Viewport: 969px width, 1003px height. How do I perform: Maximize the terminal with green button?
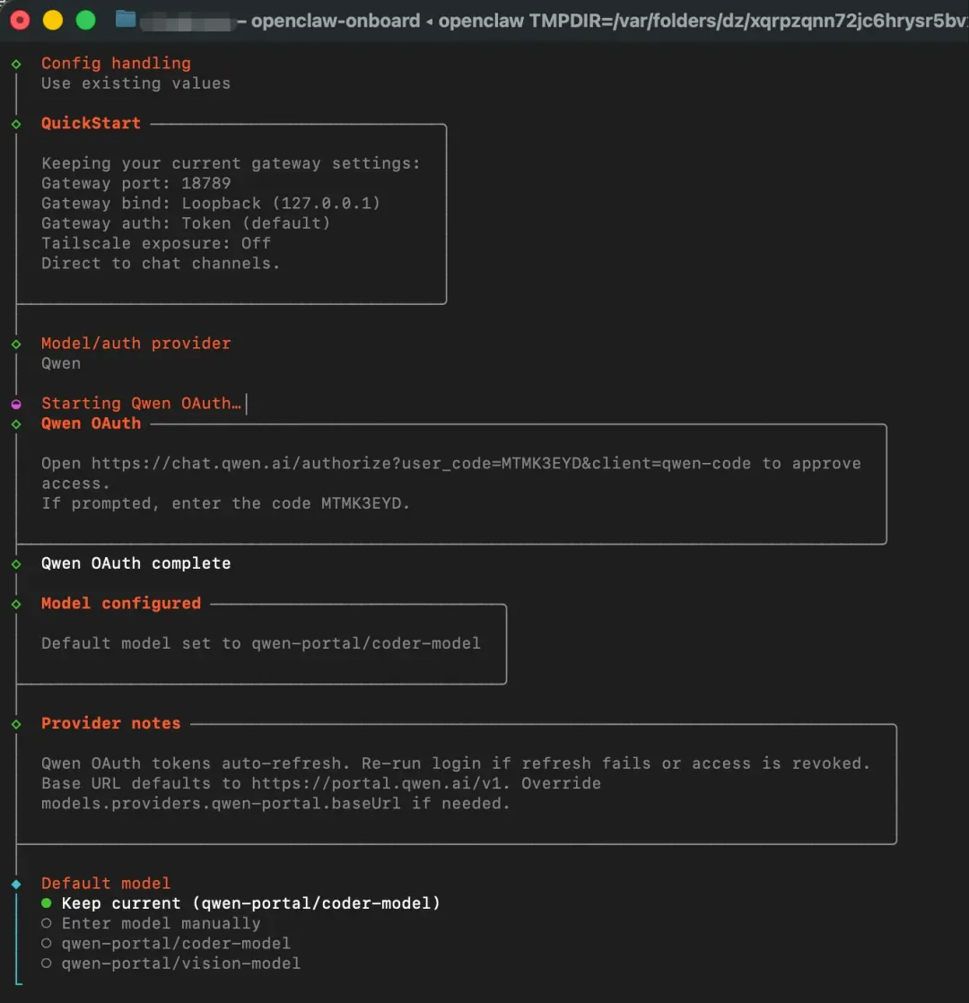point(86,21)
